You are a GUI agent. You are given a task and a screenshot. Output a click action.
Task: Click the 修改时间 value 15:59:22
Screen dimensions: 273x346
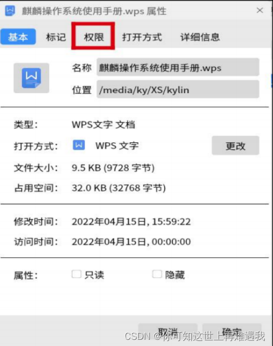click(171, 222)
